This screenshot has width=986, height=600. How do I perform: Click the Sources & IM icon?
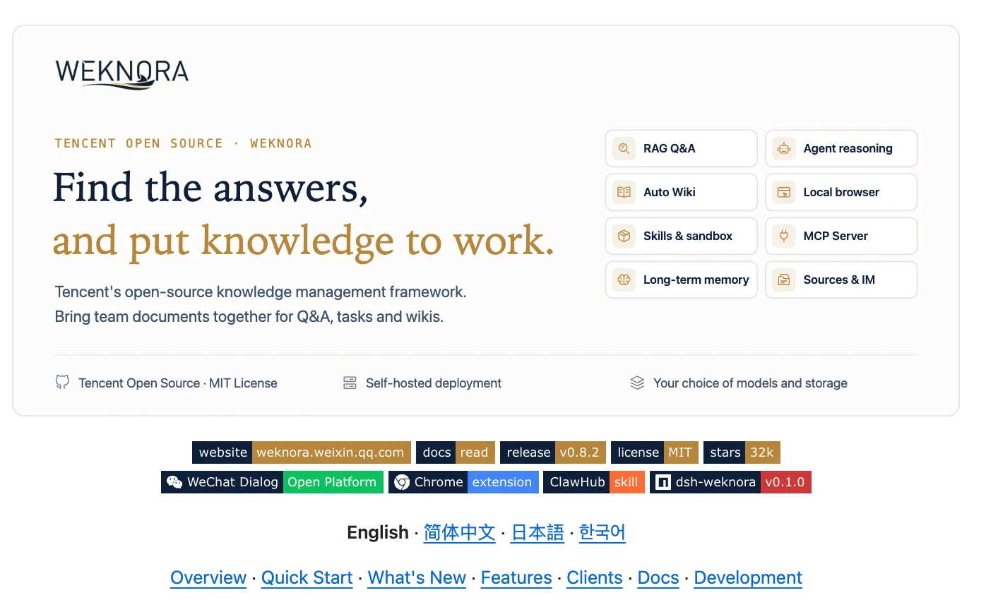pos(783,280)
